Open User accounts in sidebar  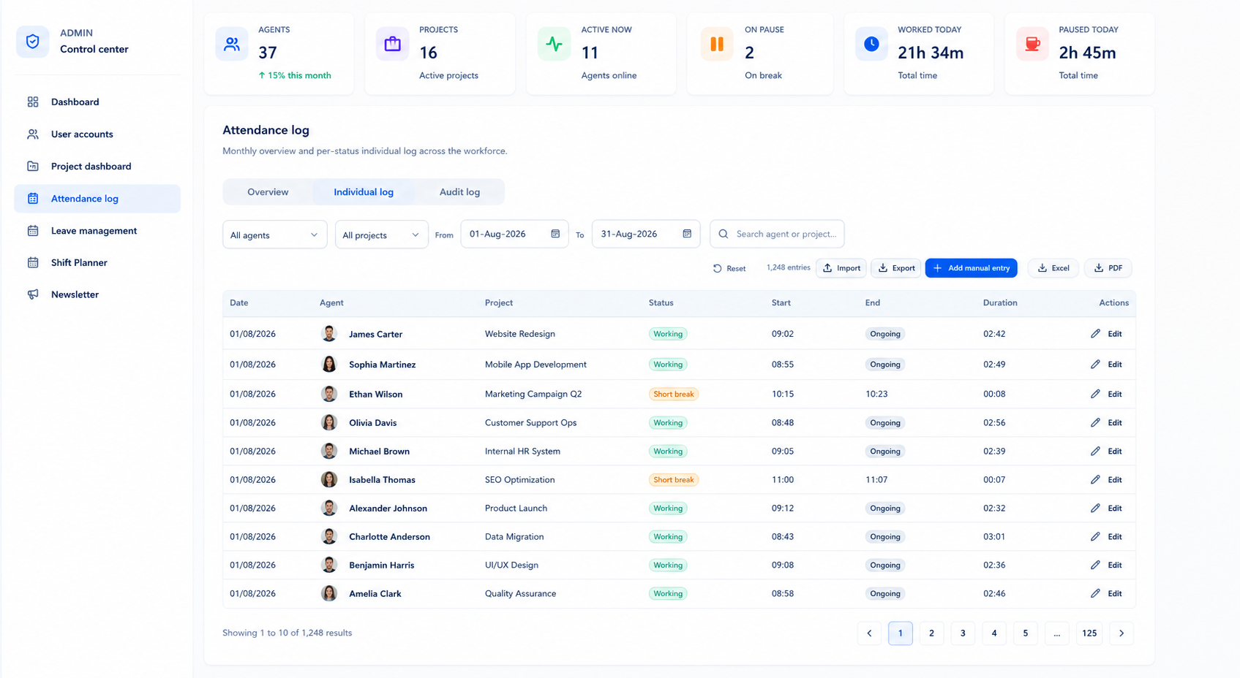point(97,134)
